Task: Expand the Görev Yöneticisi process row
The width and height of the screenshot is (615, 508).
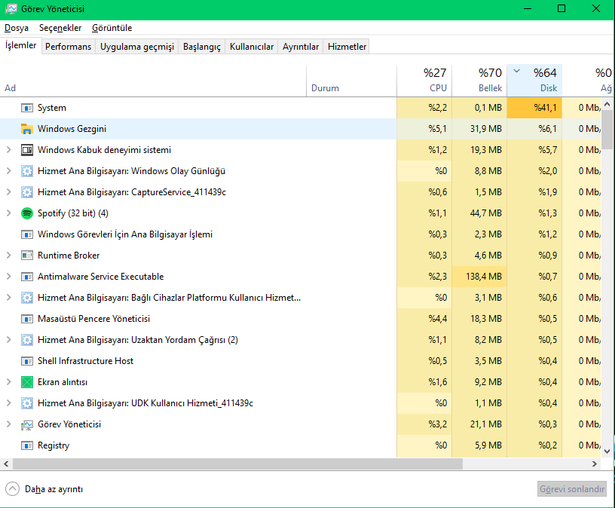Action: (8, 424)
